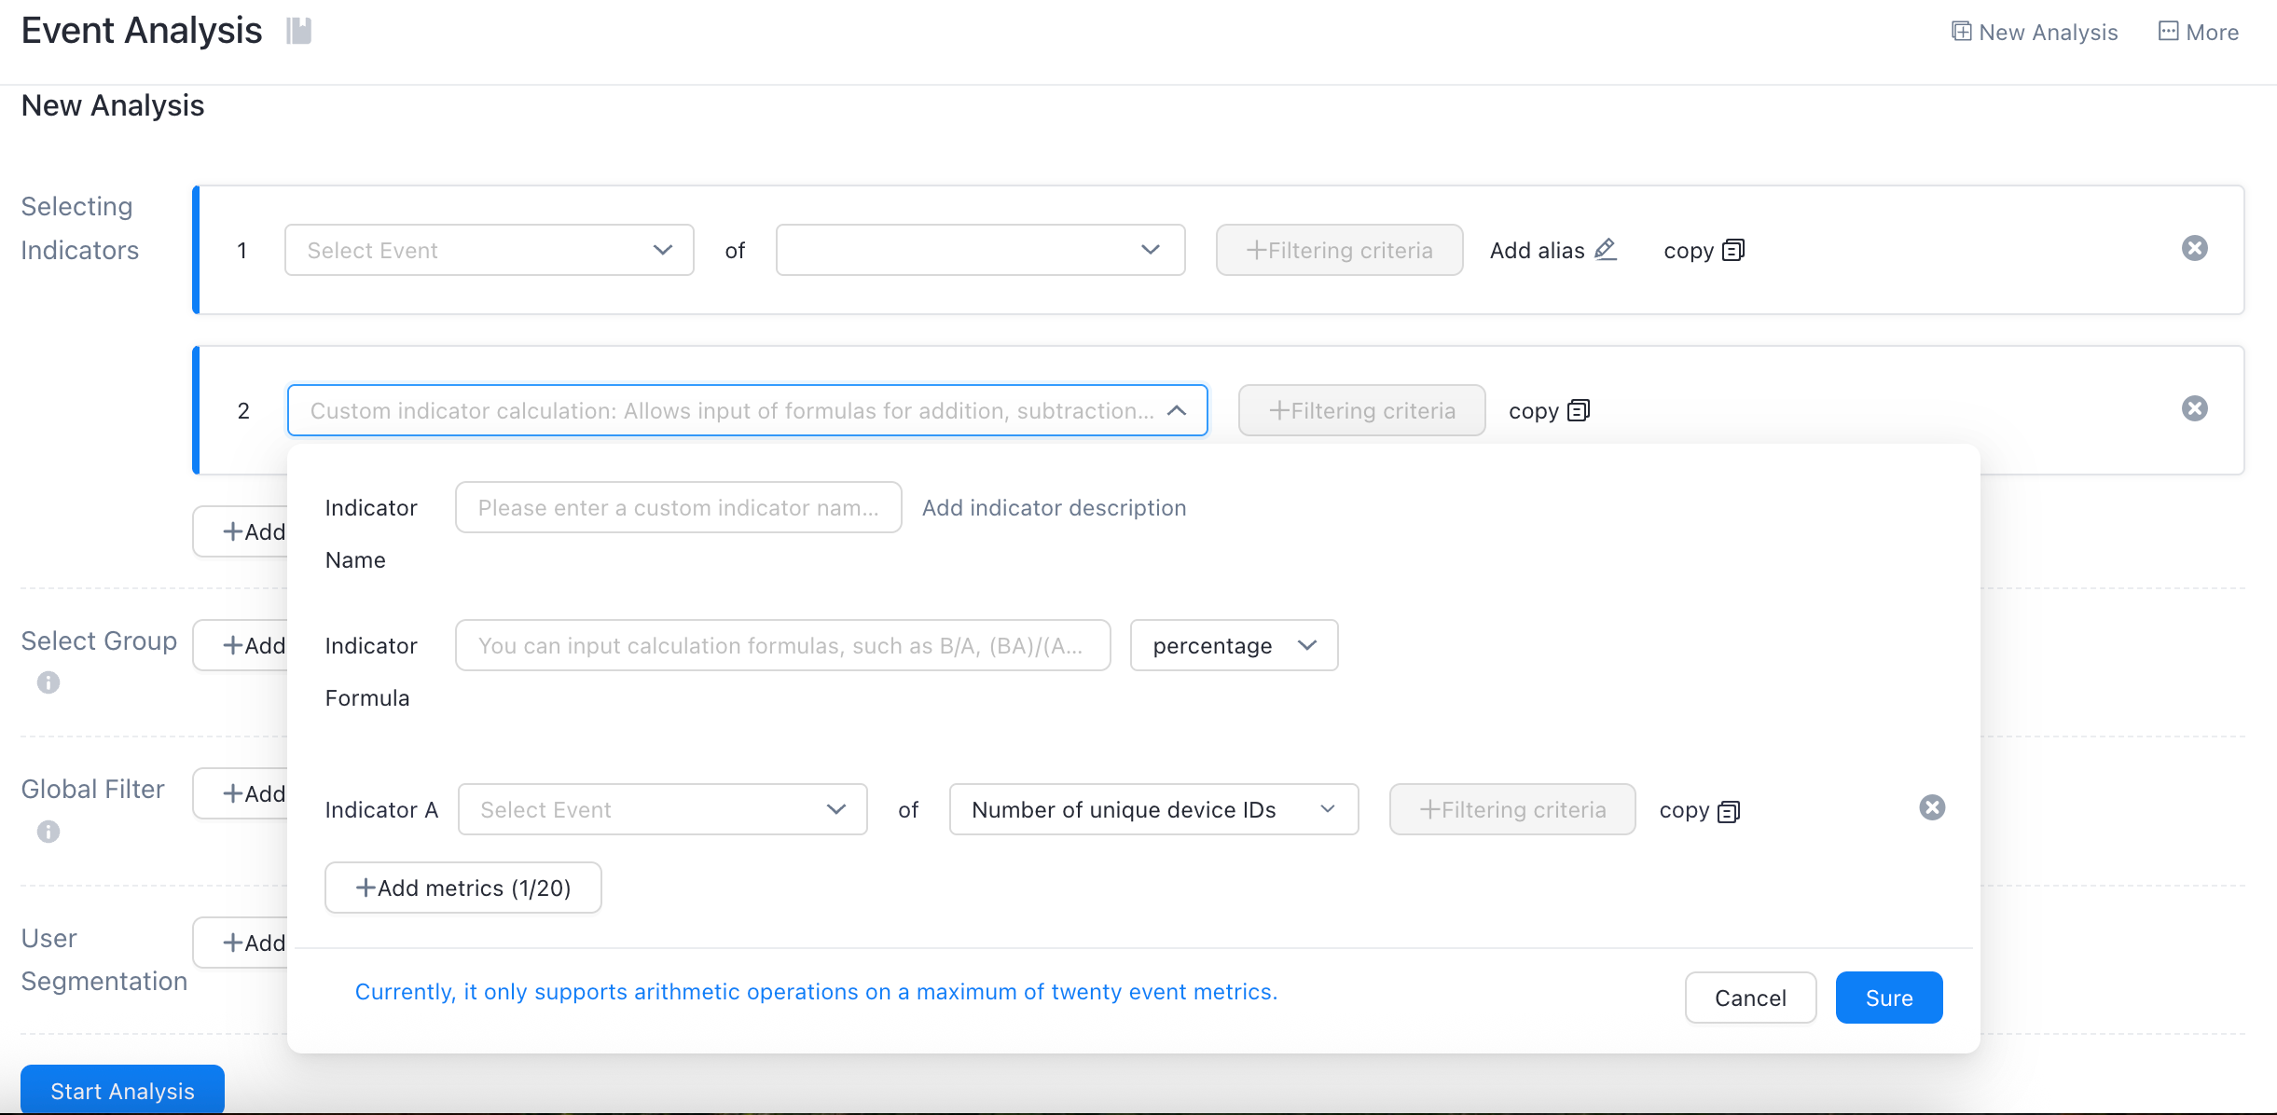This screenshot has height=1115, width=2277.
Task: Open the More menu in header
Action: (2199, 32)
